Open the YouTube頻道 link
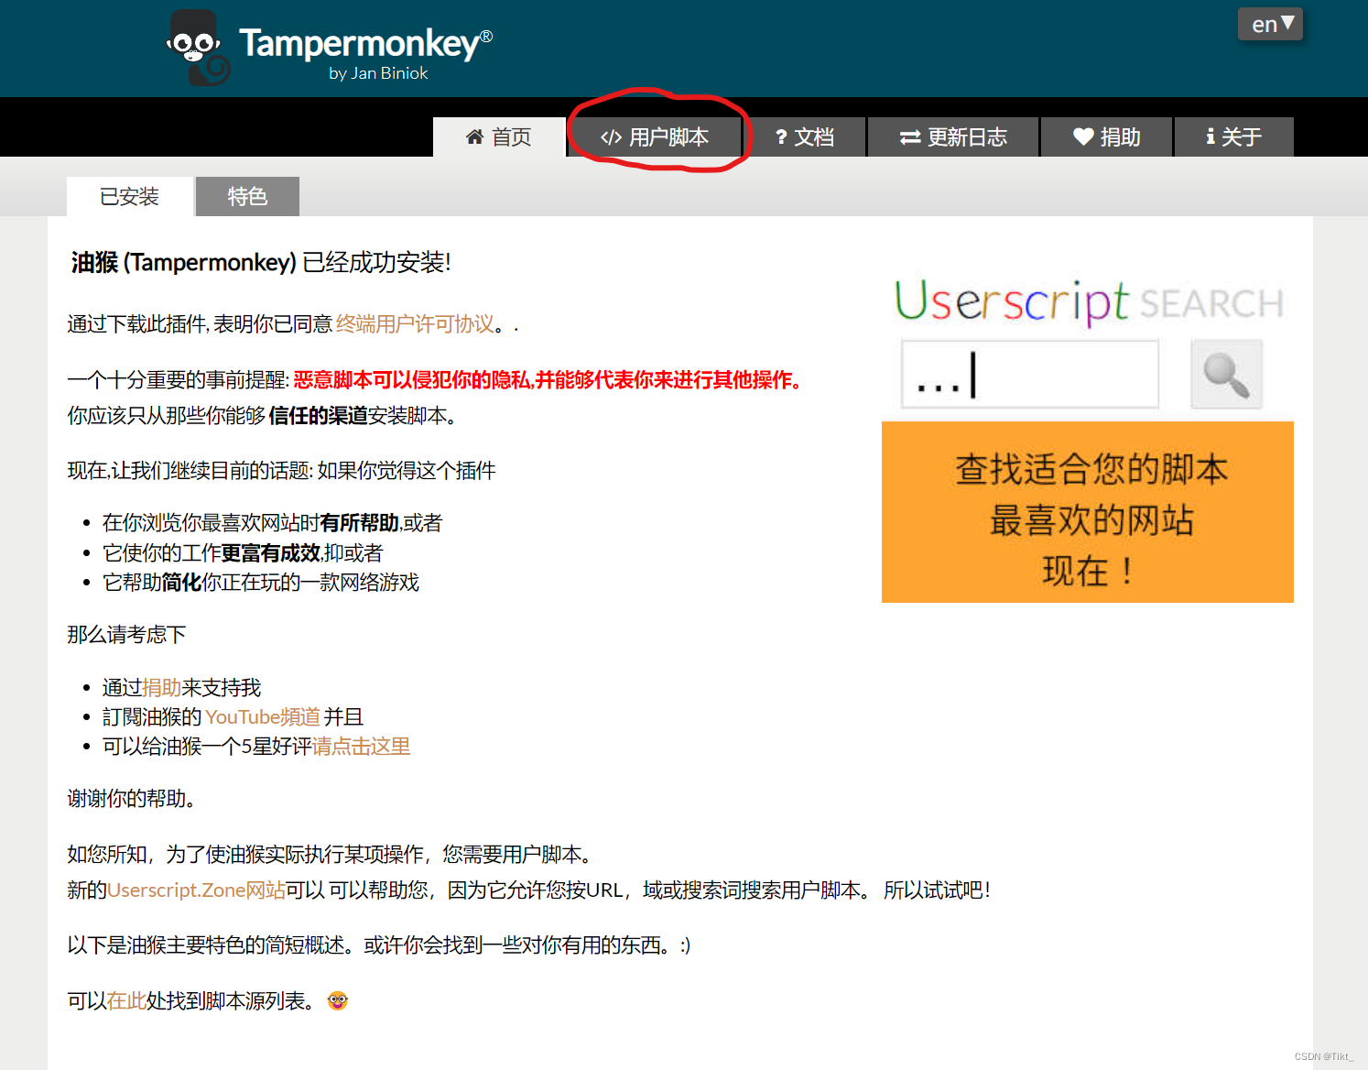1368x1070 pixels. (263, 717)
